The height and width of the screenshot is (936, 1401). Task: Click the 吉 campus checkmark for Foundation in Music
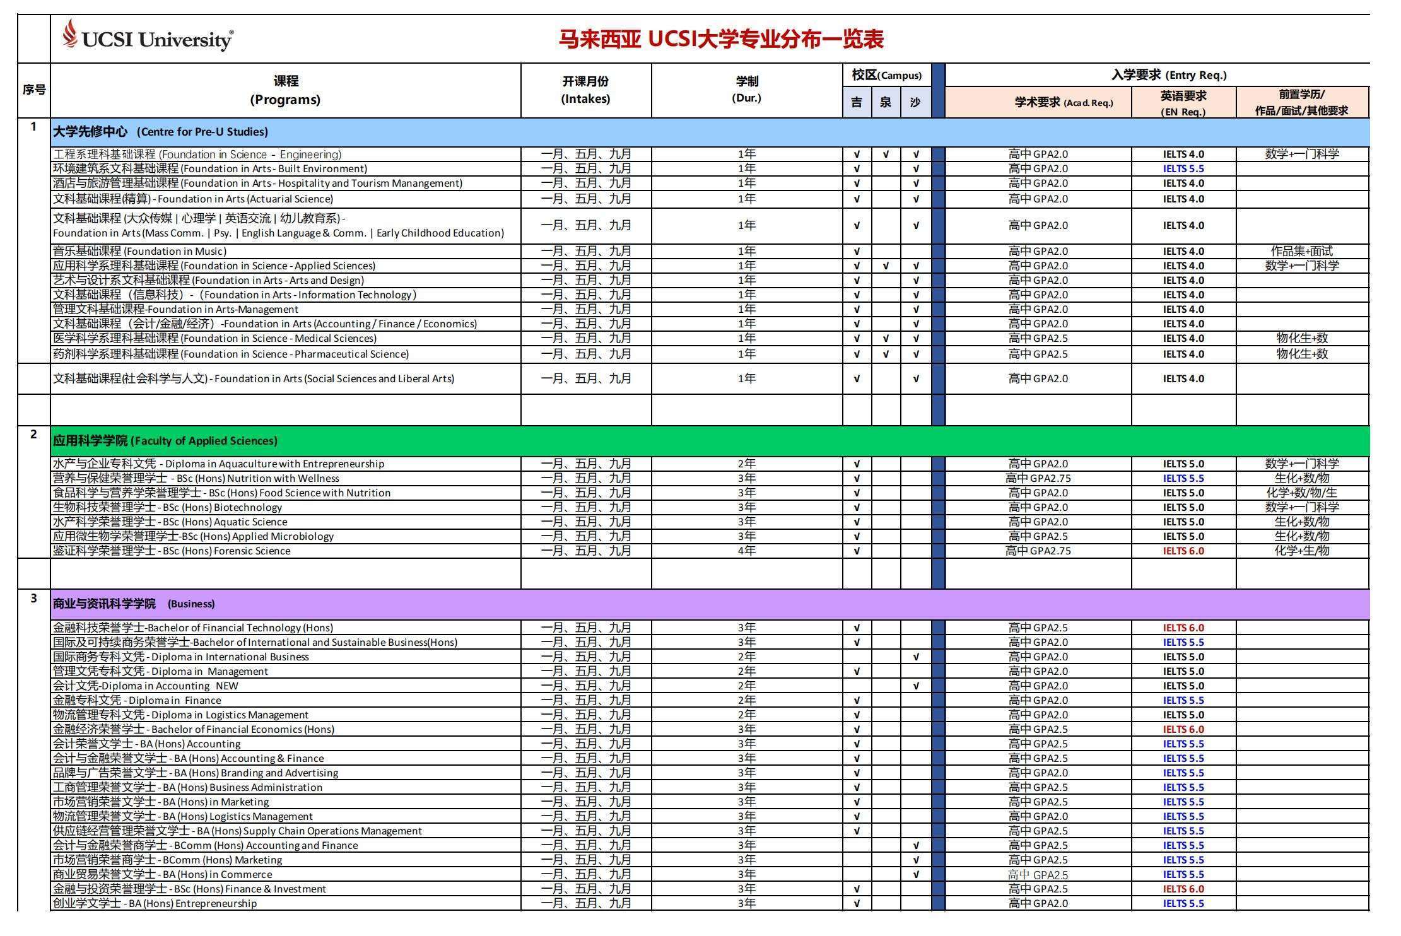[857, 251]
